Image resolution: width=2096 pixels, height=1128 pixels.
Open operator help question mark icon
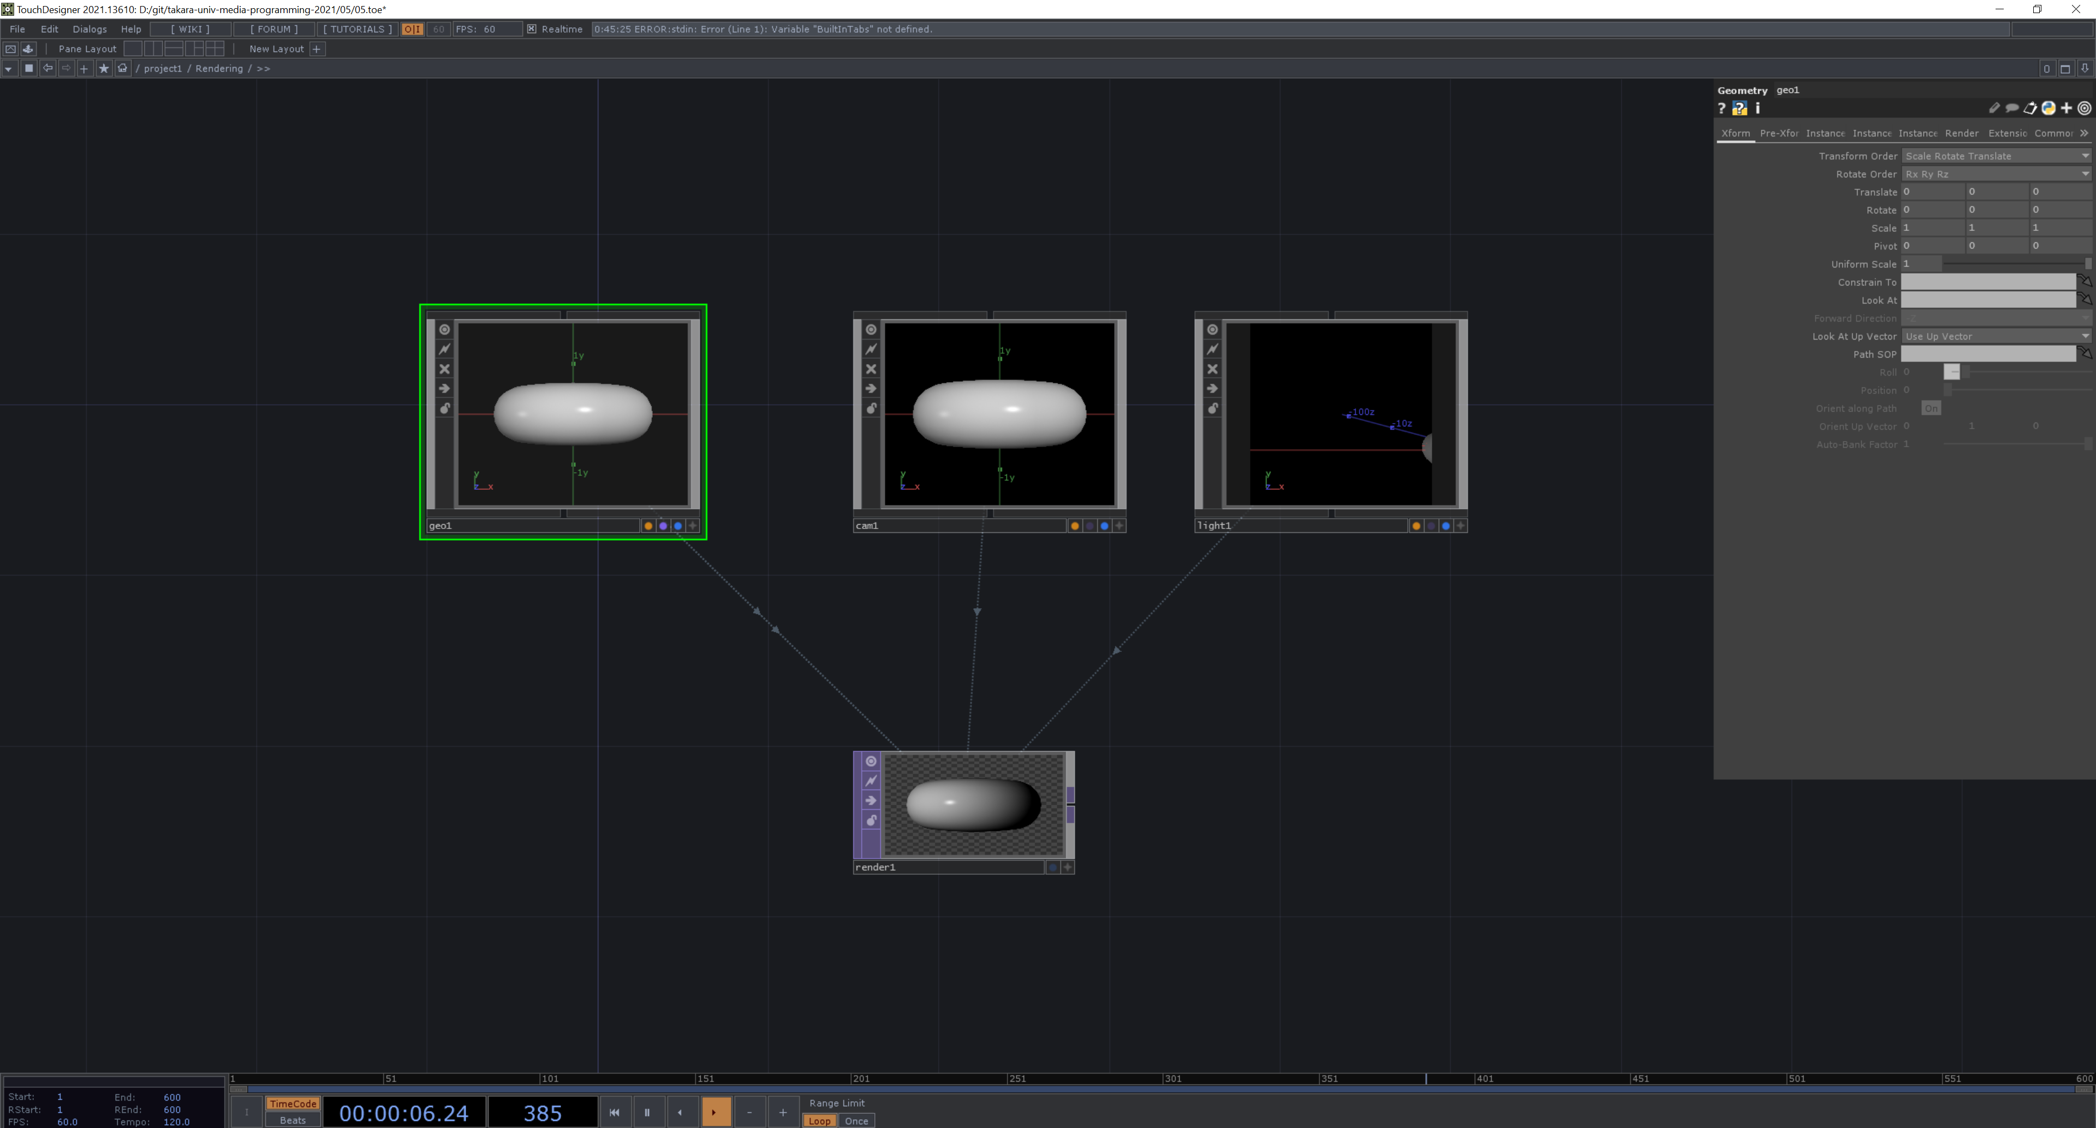(1722, 108)
